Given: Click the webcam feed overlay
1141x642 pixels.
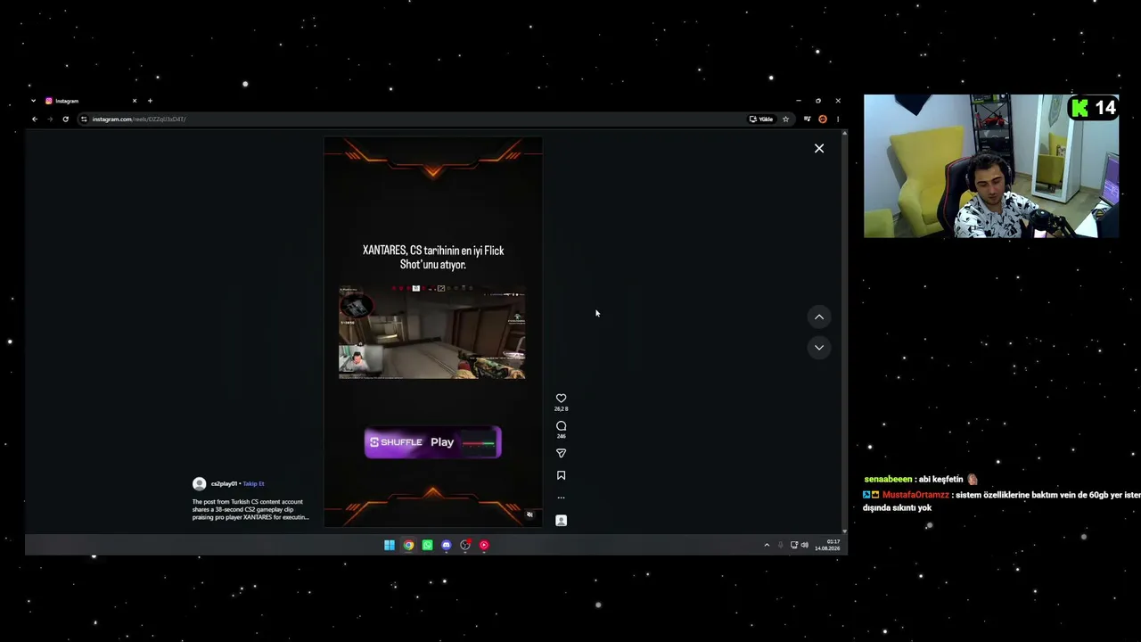Looking at the screenshot, I should 991,166.
